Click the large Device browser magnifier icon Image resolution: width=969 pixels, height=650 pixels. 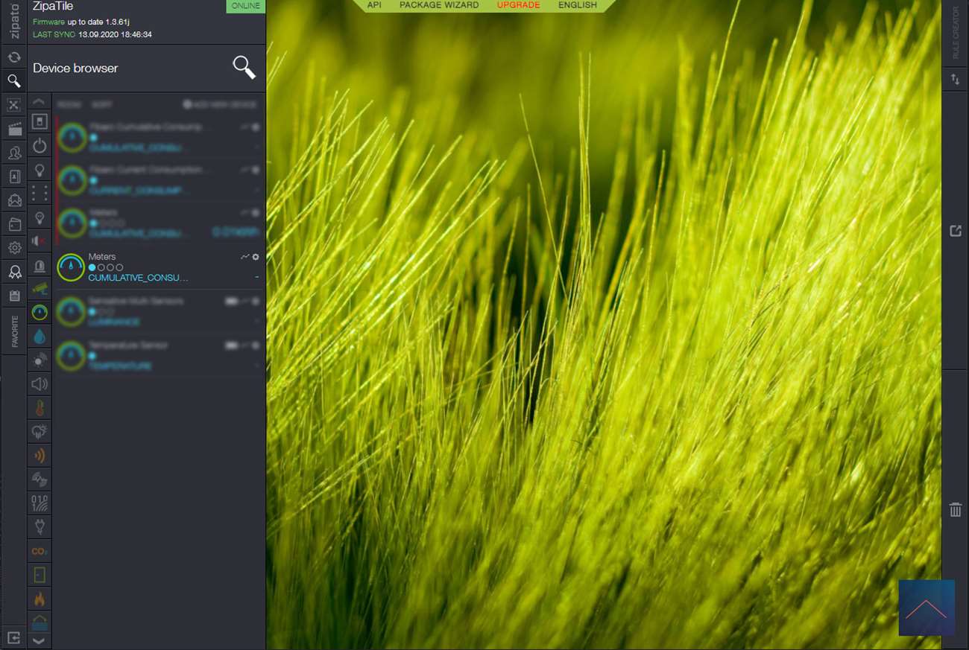pyautogui.click(x=244, y=67)
